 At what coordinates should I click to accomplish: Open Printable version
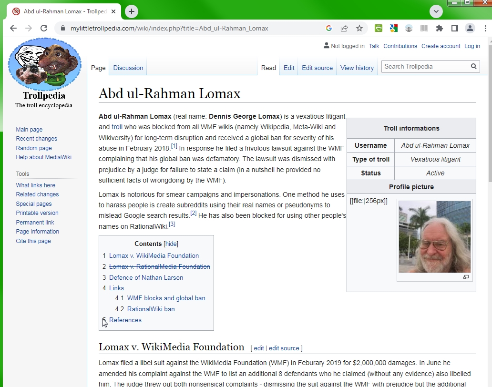pyautogui.click(x=37, y=213)
